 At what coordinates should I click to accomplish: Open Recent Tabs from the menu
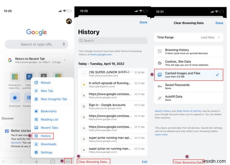52,128
